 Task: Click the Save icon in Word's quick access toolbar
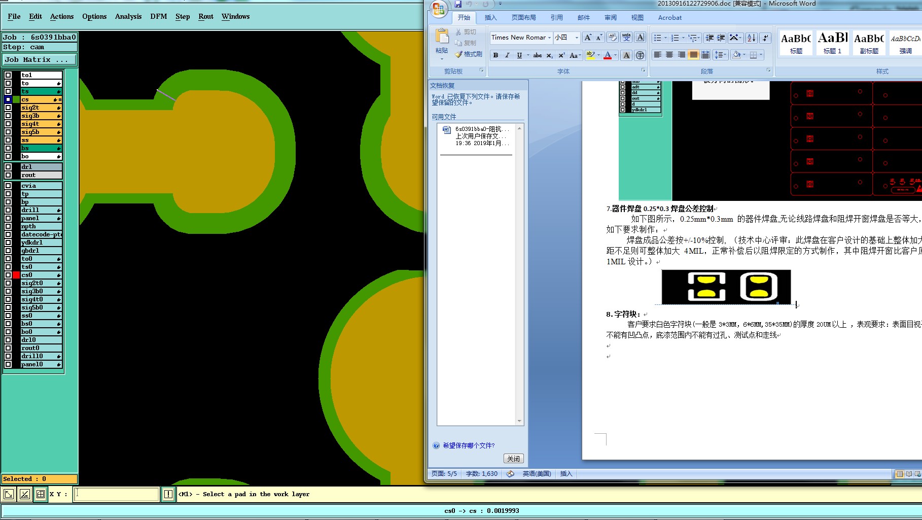[x=458, y=4]
